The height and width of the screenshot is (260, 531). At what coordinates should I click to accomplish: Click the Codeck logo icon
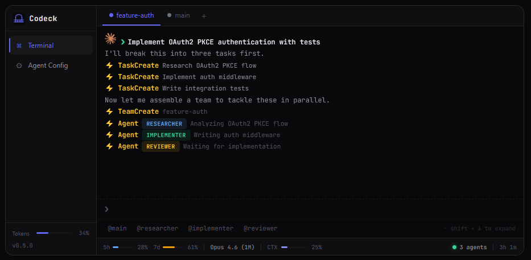pos(19,19)
